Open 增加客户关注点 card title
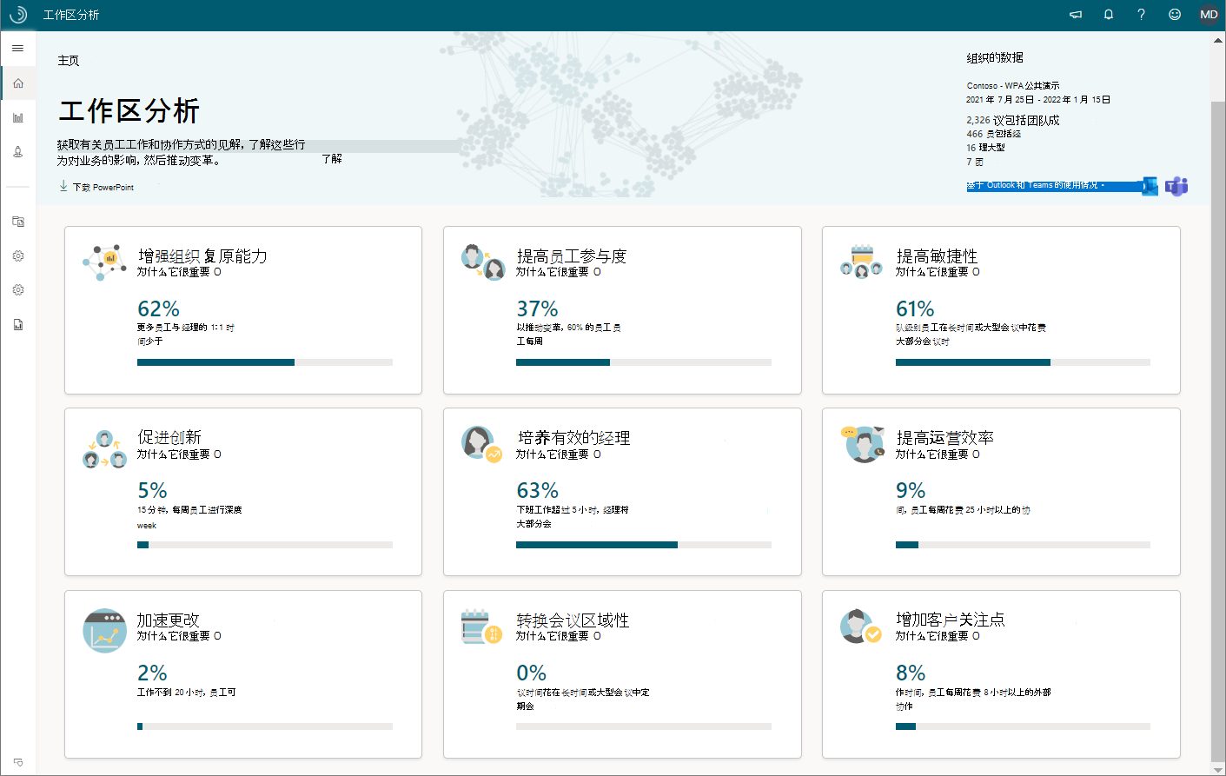 pos(951,620)
